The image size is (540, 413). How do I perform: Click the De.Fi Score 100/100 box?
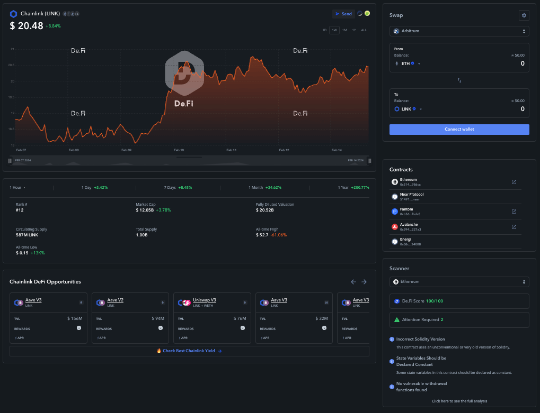pos(459,301)
